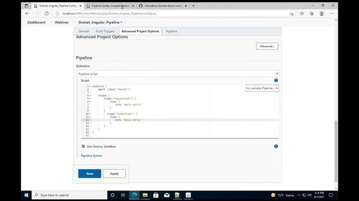This screenshot has height=201, width=359.
Task: Open Microsoft Store from taskbar
Action: click(156, 195)
